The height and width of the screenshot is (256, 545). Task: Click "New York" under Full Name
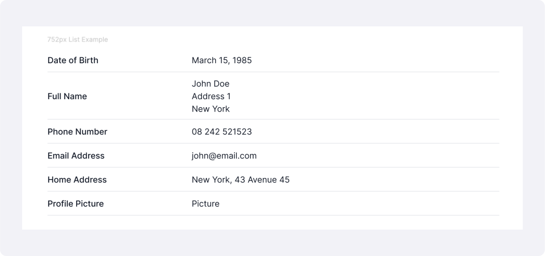(210, 109)
